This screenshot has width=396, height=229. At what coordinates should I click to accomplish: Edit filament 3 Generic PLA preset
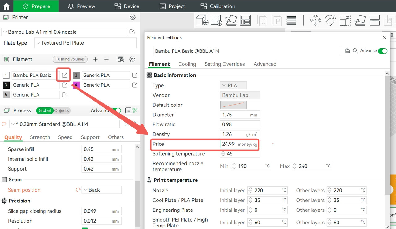(x=64, y=85)
